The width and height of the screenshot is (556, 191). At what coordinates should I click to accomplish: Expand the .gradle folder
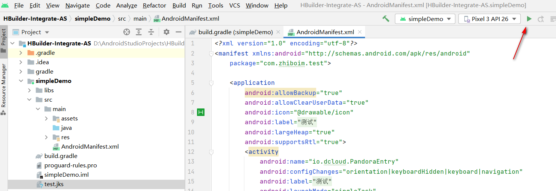[x=21, y=53]
